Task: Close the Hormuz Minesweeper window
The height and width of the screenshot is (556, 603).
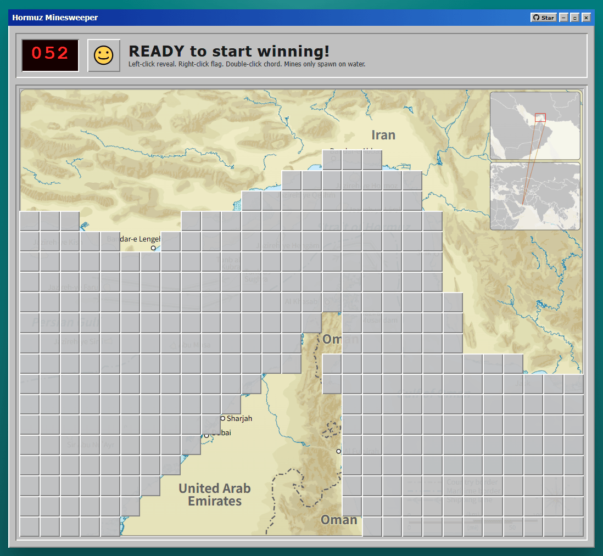Action: pos(586,18)
